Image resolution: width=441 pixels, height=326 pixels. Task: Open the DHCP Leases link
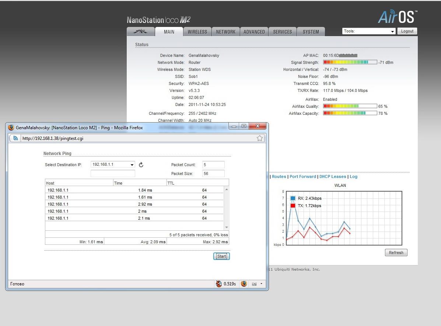(333, 176)
